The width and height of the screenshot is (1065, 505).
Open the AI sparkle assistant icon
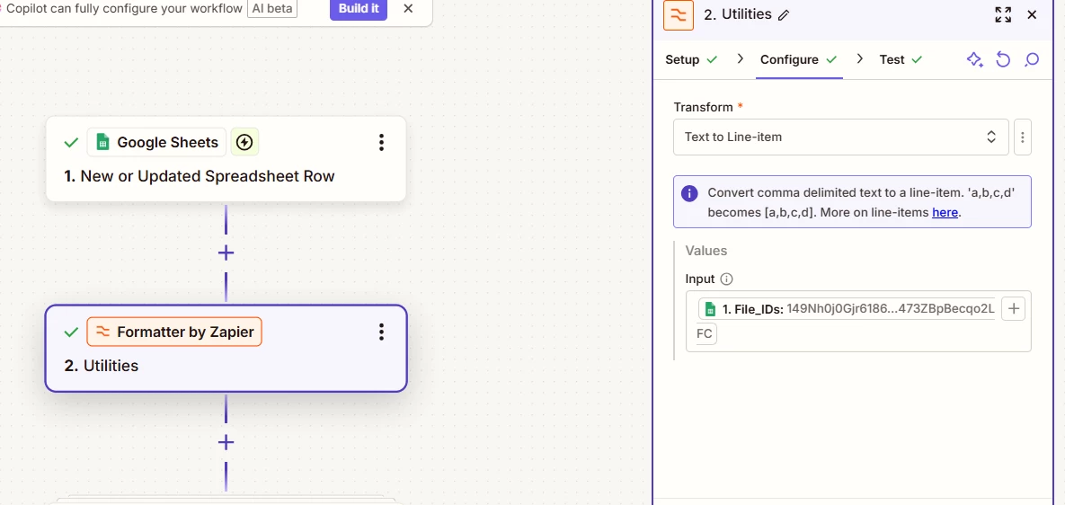[x=974, y=59]
